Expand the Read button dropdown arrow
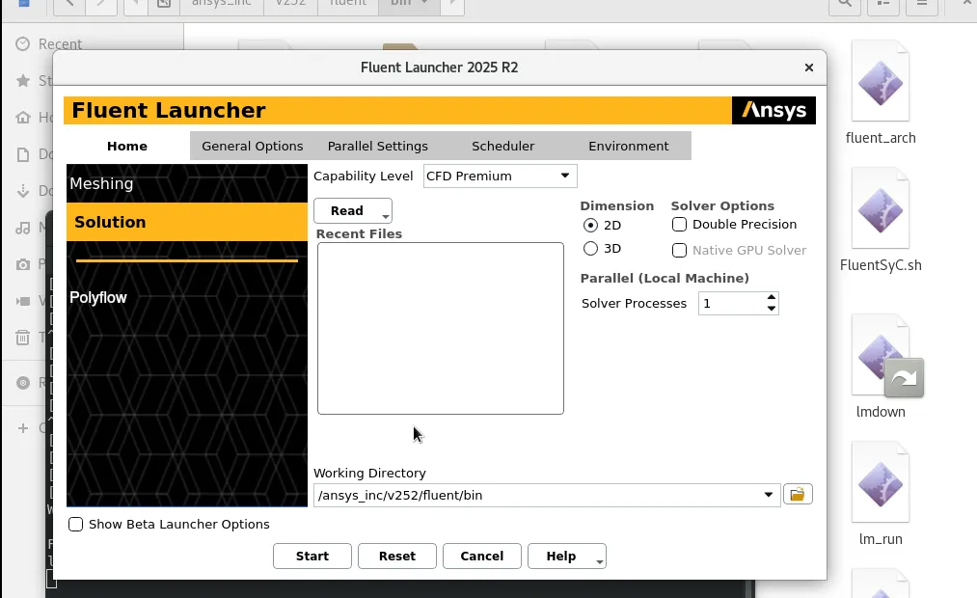 point(386,216)
